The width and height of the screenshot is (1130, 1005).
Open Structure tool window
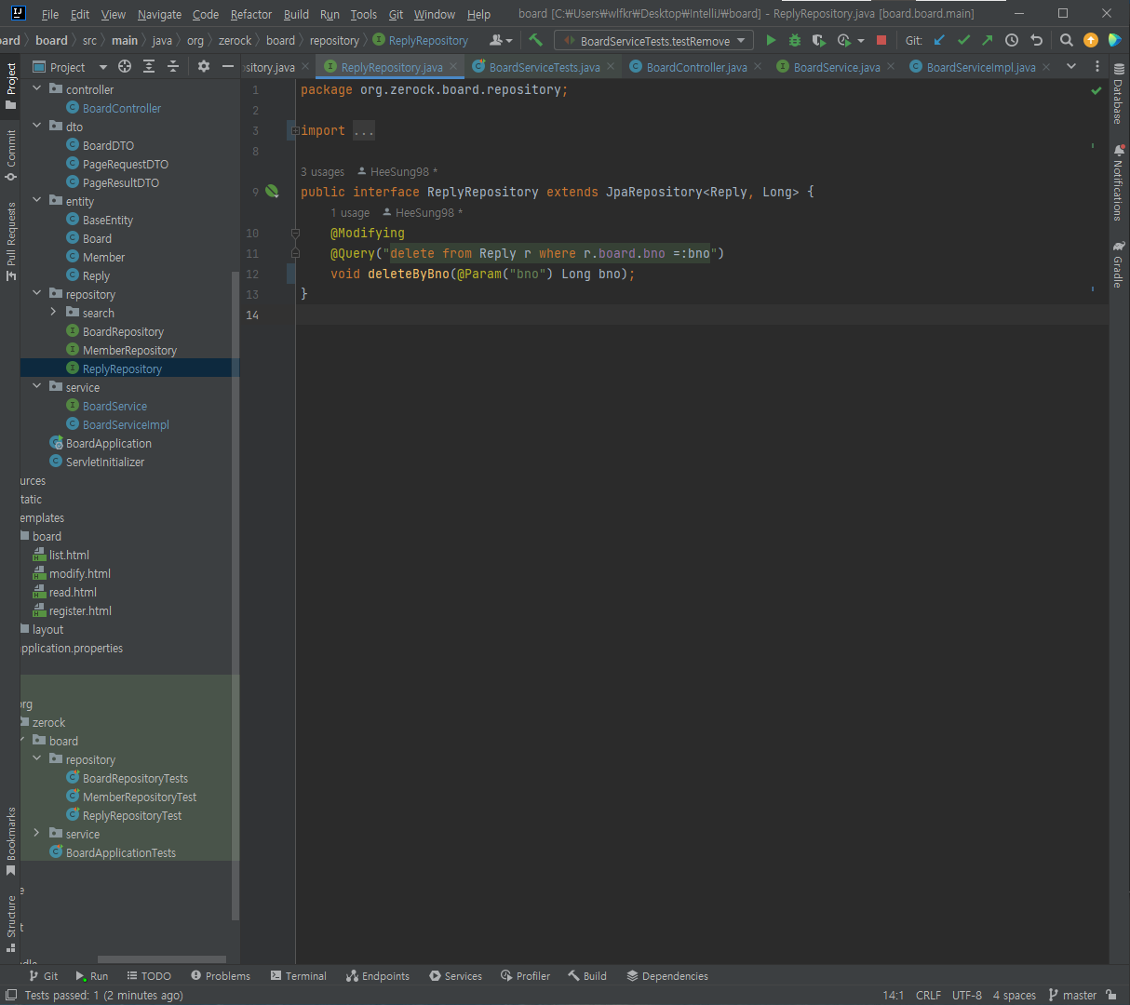pyautogui.click(x=10, y=923)
